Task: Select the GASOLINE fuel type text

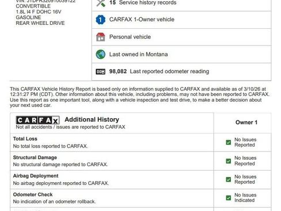Action: point(28,17)
